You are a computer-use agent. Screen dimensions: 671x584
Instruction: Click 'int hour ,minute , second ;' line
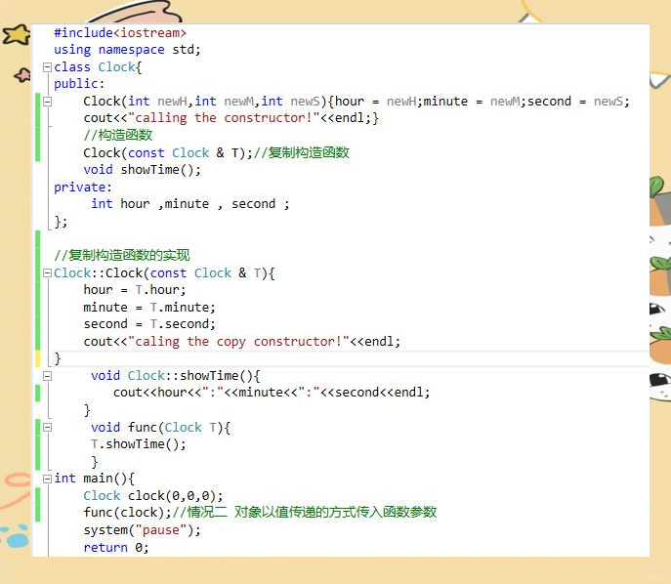[190, 204]
